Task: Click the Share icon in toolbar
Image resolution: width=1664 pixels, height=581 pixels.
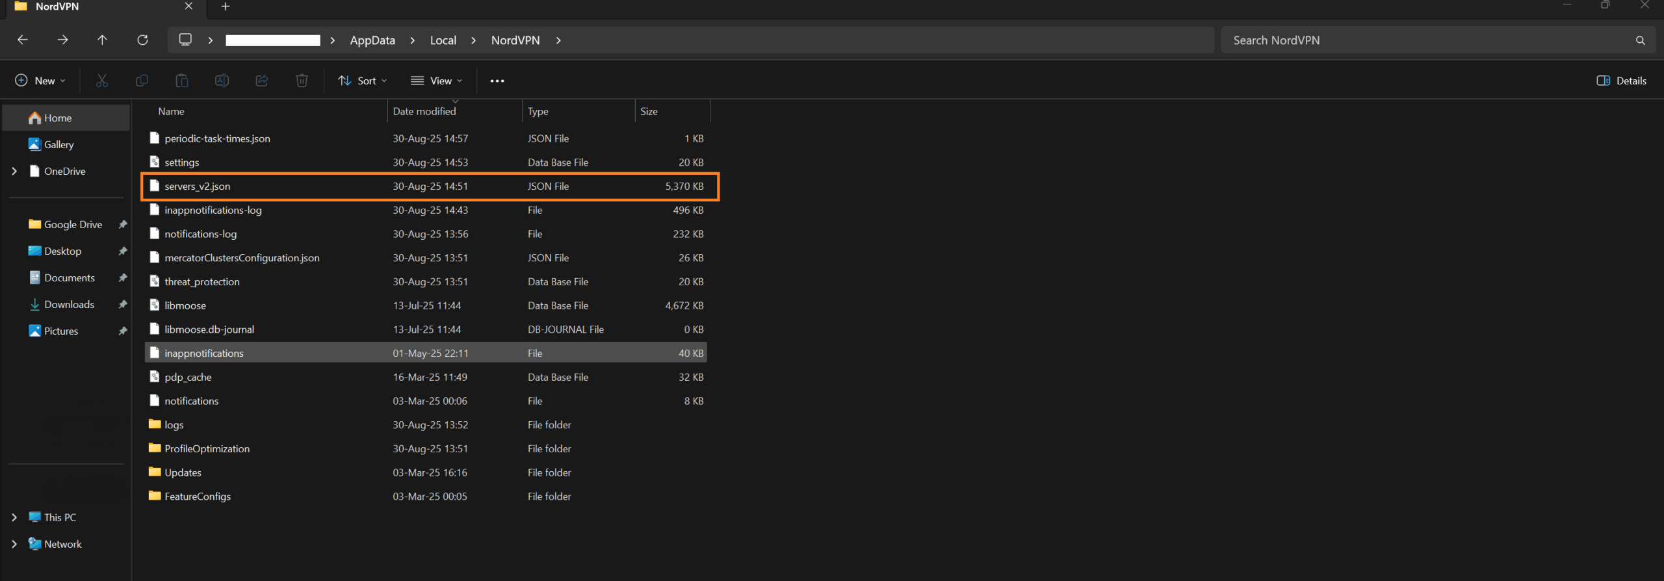Action: 262,81
